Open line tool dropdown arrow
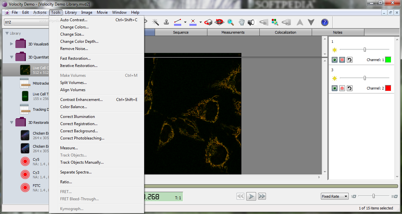402x214 pixels. click(x=185, y=22)
